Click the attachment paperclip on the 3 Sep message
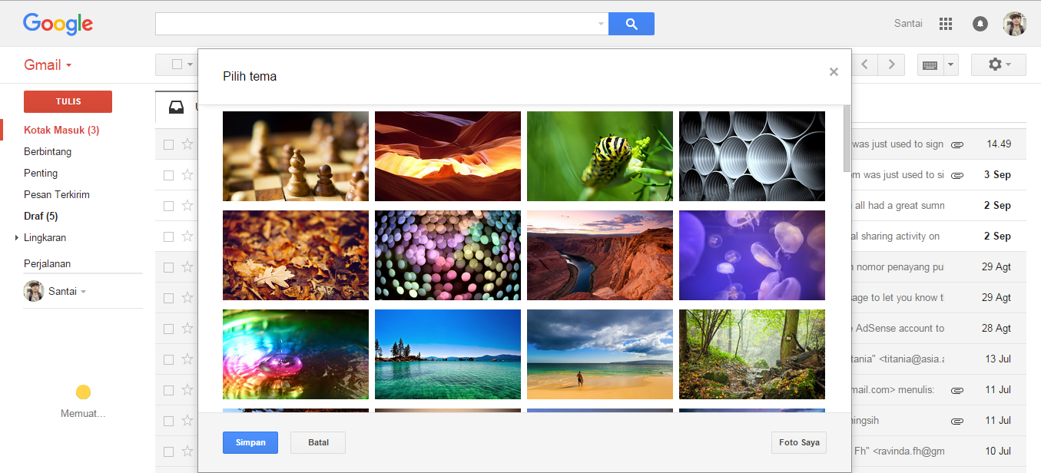Screen dimensions: 1041x473 (x=957, y=175)
